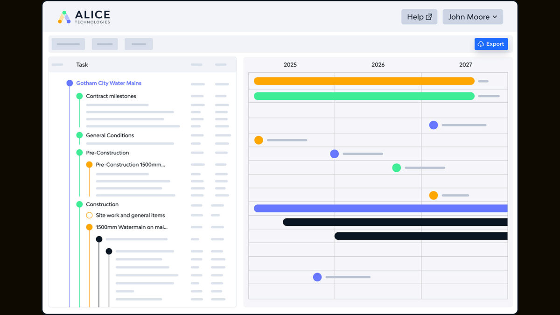
Task: Click the purple dot beside Gotham City Water Mains
Action: [x=69, y=83]
